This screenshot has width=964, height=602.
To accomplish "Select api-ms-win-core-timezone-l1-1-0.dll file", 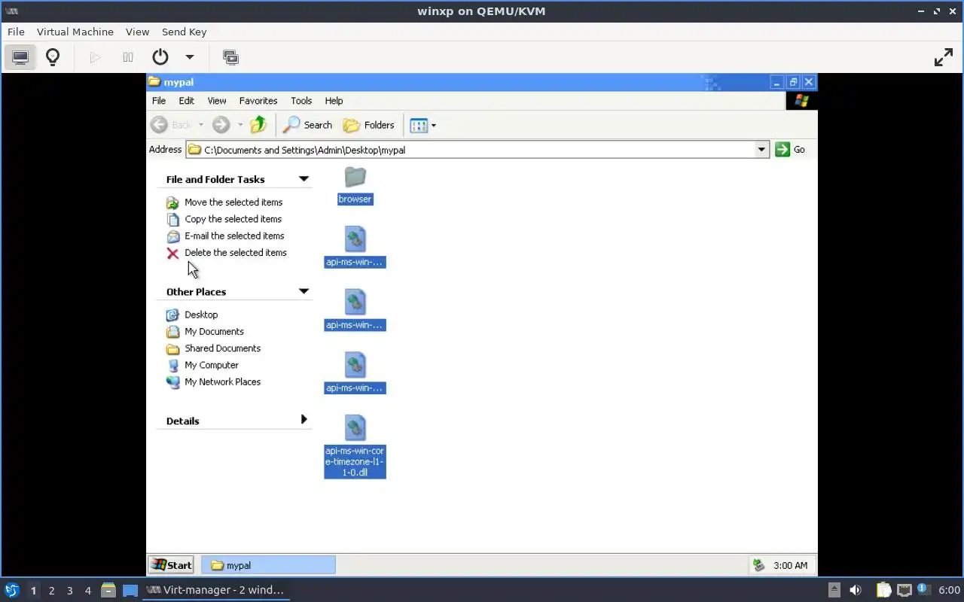I will tap(355, 445).
